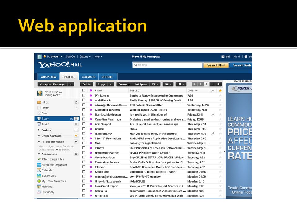The width and height of the screenshot is (297, 222).
Task: Go to first page arrow
Action: 195,84
